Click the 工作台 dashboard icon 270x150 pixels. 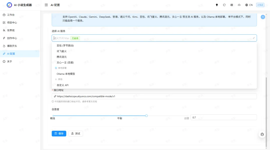pos(4,15)
